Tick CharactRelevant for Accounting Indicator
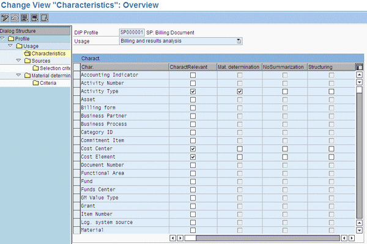The image size is (367, 244). click(x=193, y=75)
